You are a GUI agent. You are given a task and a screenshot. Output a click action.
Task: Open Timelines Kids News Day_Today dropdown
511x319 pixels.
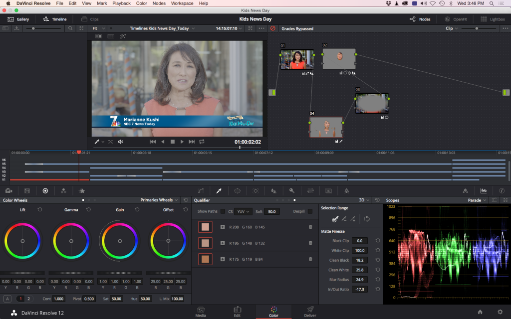[162, 28]
